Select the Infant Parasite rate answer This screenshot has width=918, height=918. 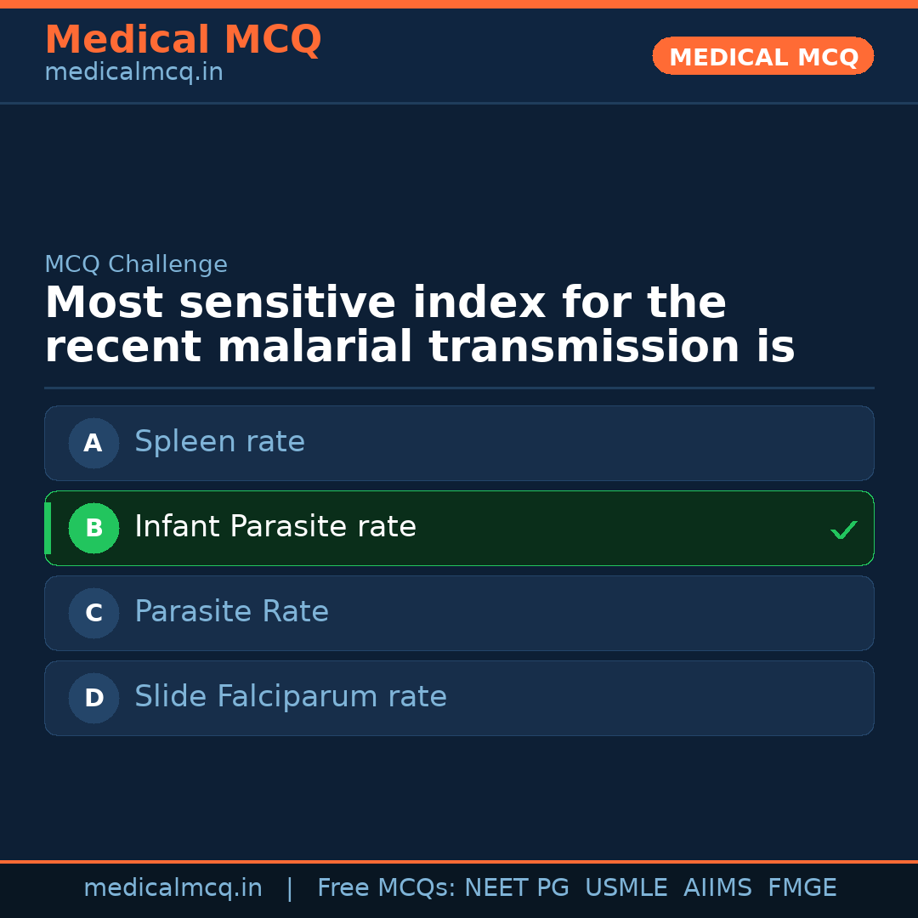pyautogui.click(x=275, y=527)
